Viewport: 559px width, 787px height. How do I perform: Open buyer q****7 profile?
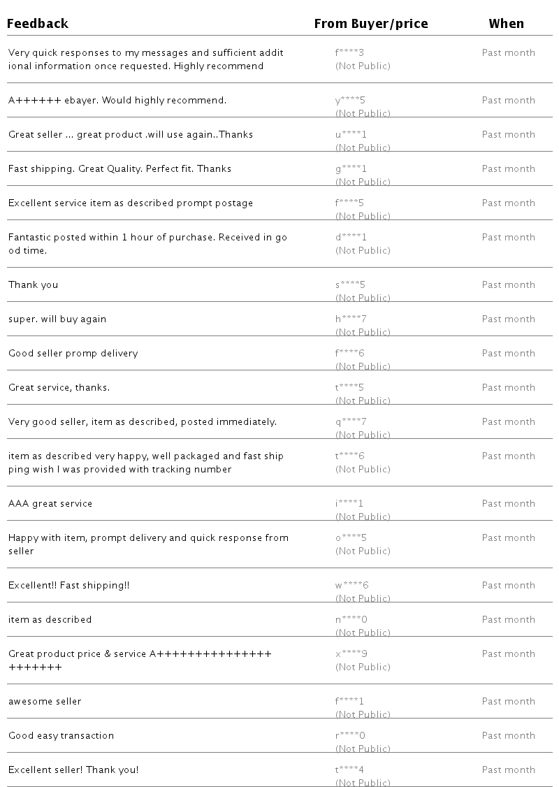click(x=351, y=421)
